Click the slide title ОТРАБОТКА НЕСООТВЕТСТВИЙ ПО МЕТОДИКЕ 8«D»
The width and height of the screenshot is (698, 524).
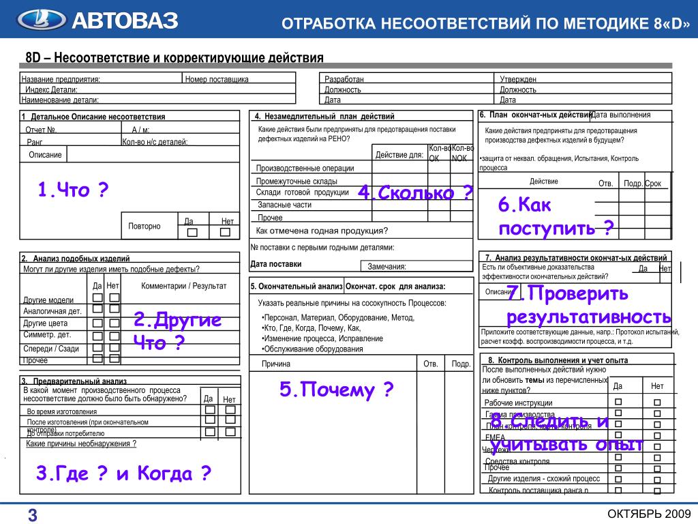coord(485,23)
